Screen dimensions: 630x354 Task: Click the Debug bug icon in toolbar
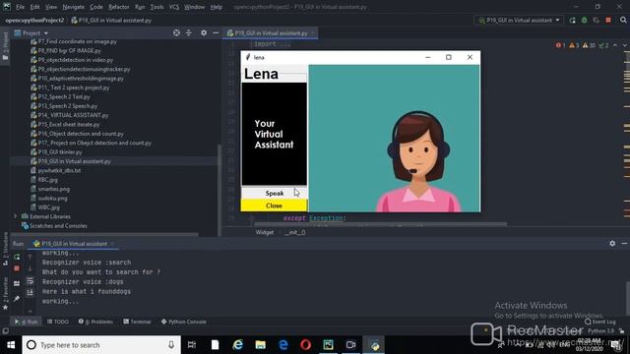coord(584,20)
